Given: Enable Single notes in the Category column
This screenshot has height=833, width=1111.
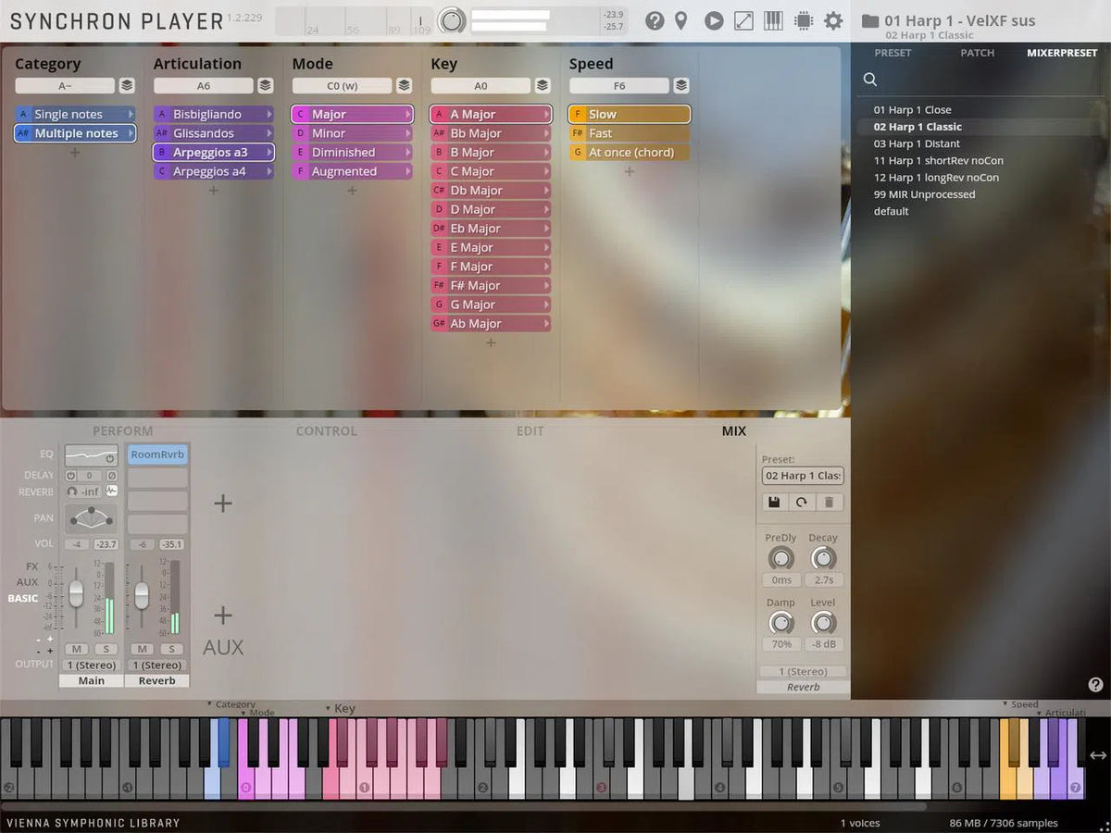Looking at the screenshot, I should click(x=73, y=113).
